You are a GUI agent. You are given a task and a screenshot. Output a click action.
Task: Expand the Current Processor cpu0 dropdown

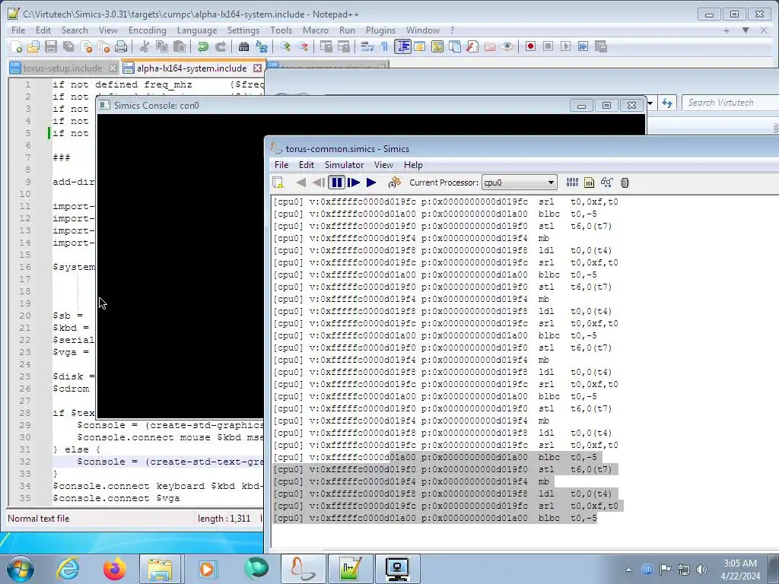coord(551,182)
